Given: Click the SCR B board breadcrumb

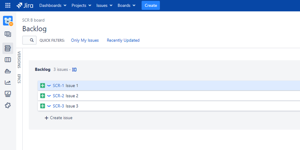Looking at the screenshot, I should pos(33,20).
